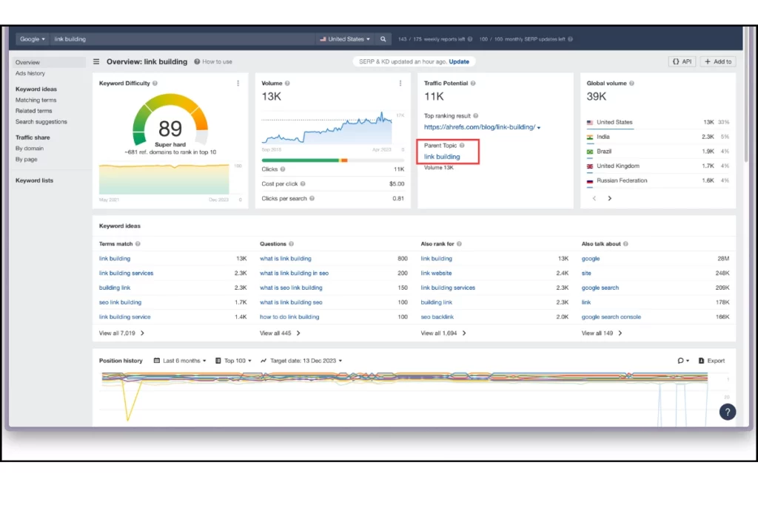Click the Add to button
Viewport: 758px width, 505px height.
[718, 62]
